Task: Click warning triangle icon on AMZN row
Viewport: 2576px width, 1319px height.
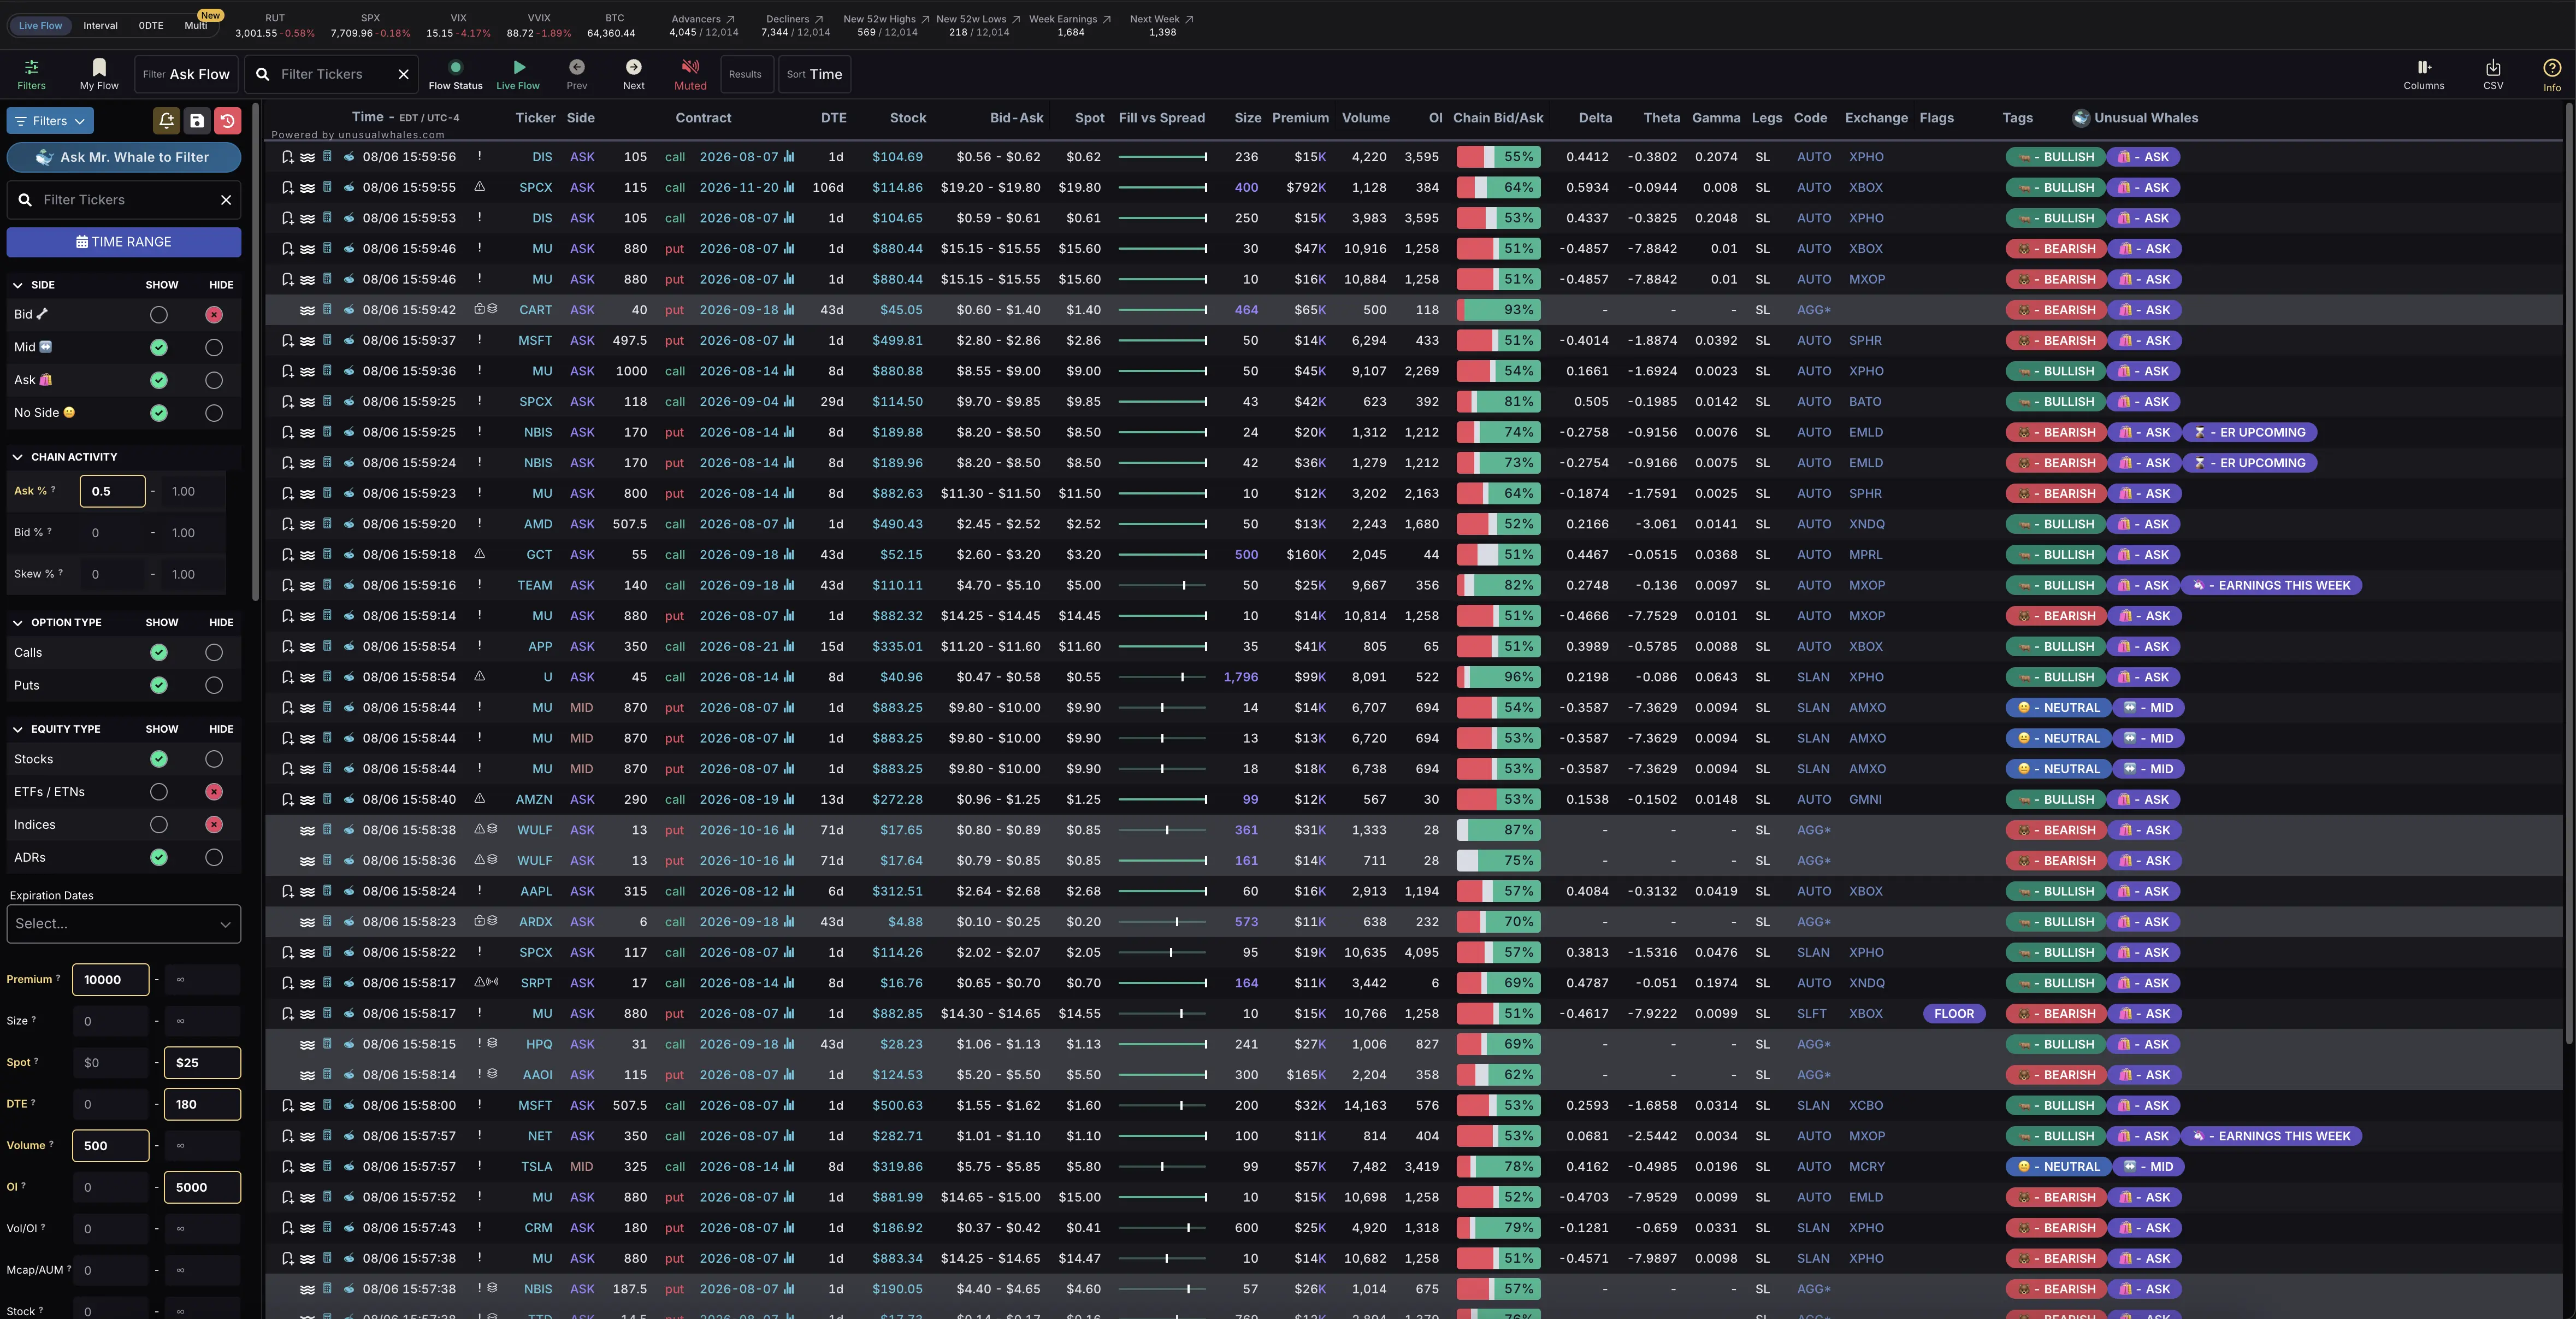Action: pyautogui.click(x=480, y=798)
